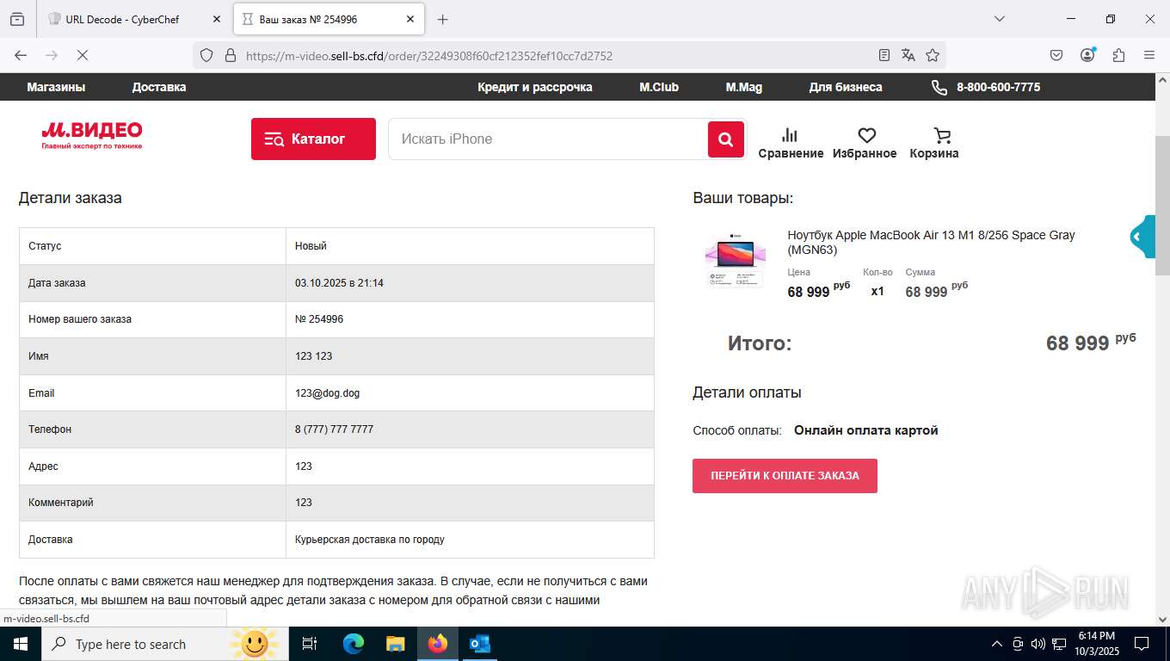Open notification center icon
This screenshot has height=661, width=1170.
pos(1142,644)
